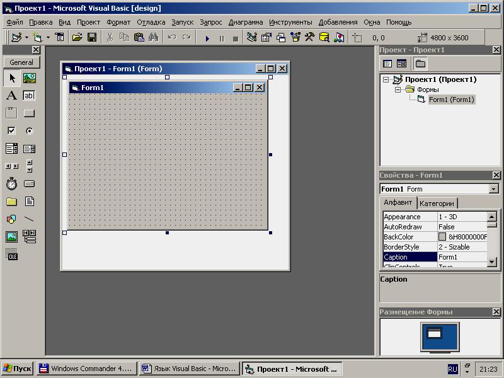Click the Пуск start button
This screenshot has width=504, height=378.
click(17, 369)
